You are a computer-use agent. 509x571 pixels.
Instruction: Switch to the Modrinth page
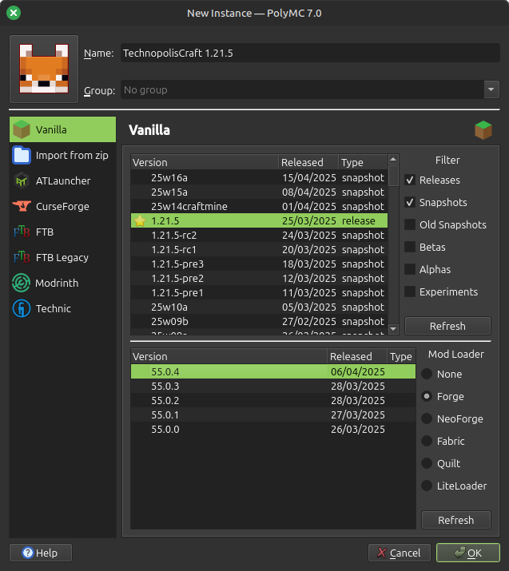coord(62,283)
